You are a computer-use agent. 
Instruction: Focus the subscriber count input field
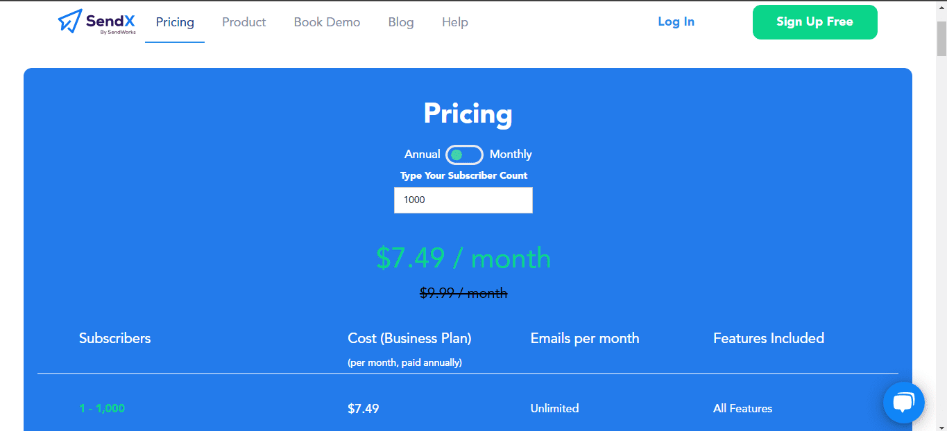[x=463, y=200]
